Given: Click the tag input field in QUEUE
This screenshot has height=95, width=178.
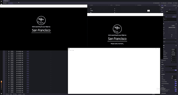Looking at the screenshot, I should click(171, 72).
